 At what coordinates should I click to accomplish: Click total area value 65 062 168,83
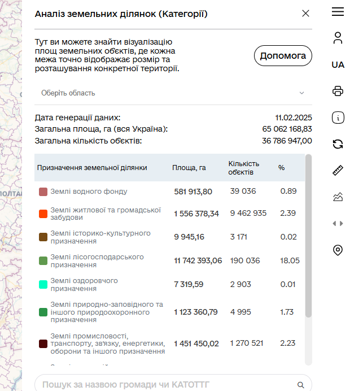287,129
